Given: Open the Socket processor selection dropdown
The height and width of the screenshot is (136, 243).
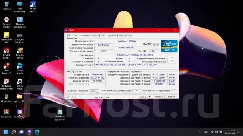Looking at the screenshot, I should point(95,91).
